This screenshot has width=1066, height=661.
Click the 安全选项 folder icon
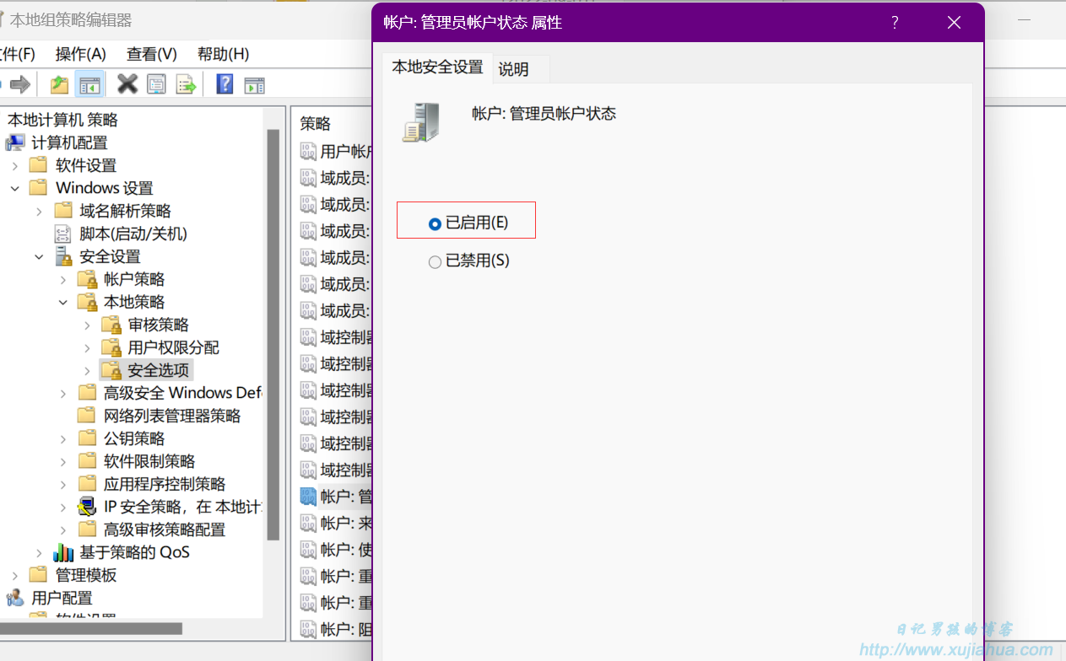(x=111, y=370)
